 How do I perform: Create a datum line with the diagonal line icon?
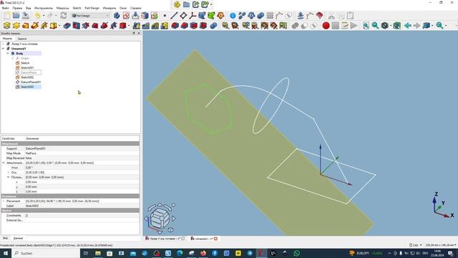pyautogui.click(x=174, y=16)
